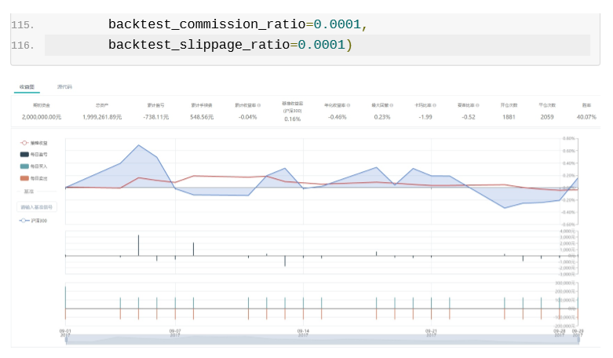Click the total assets 1,999,261.89元 value

click(x=102, y=117)
